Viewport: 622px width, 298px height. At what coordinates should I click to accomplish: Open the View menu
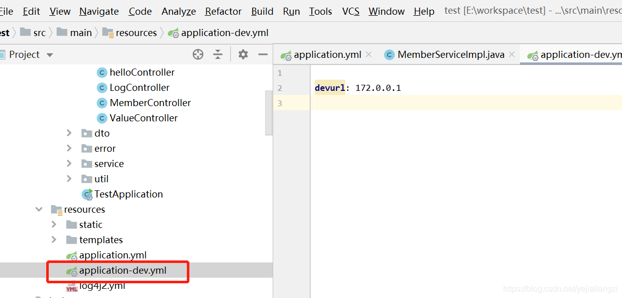point(60,11)
